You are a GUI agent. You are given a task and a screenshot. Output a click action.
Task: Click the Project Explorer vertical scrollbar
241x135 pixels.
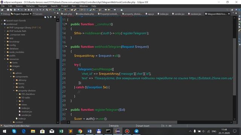click(58, 40)
